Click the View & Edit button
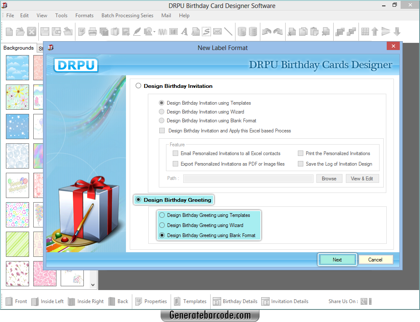420x322 pixels. pos(362,179)
